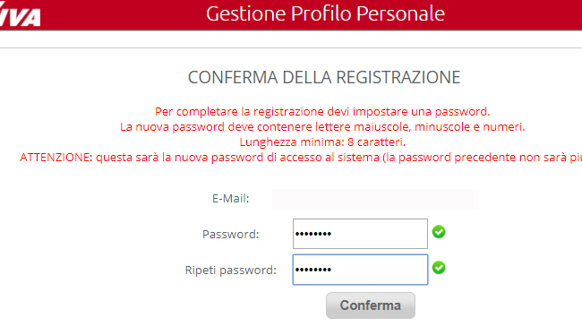
Task: Click the white logo in the red header
Action: pyautogui.click(x=20, y=15)
